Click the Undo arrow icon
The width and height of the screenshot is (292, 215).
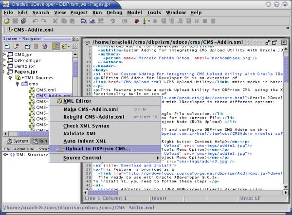35,21
